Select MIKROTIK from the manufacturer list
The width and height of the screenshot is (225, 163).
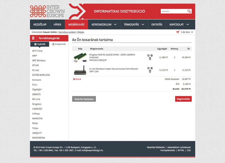pos(37,118)
